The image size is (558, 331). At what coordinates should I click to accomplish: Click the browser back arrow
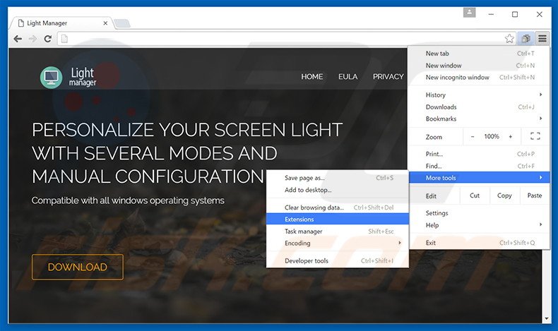tap(18, 39)
